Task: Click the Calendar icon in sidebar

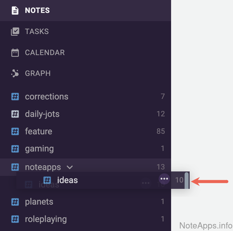Action: pyautogui.click(x=15, y=53)
